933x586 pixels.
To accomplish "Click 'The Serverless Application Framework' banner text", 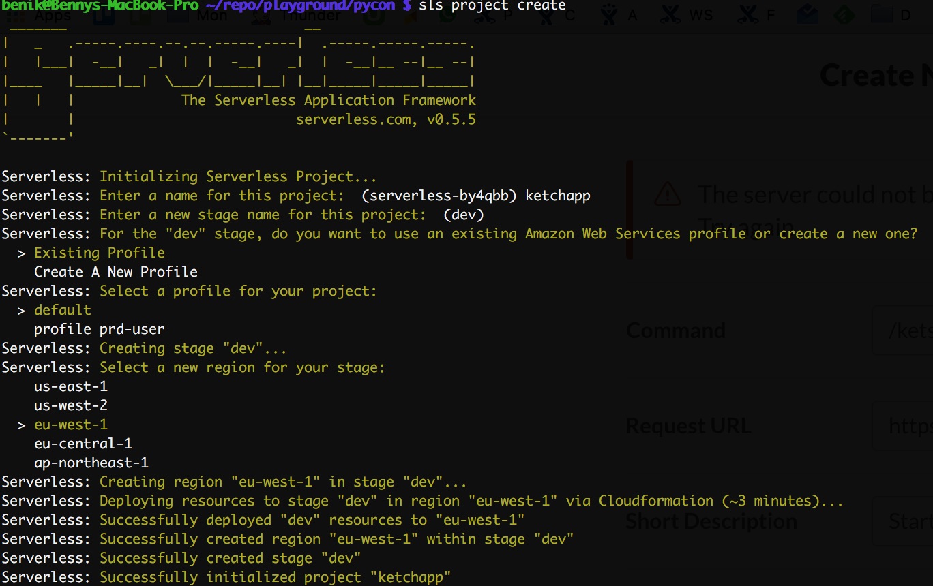I will coord(329,100).
